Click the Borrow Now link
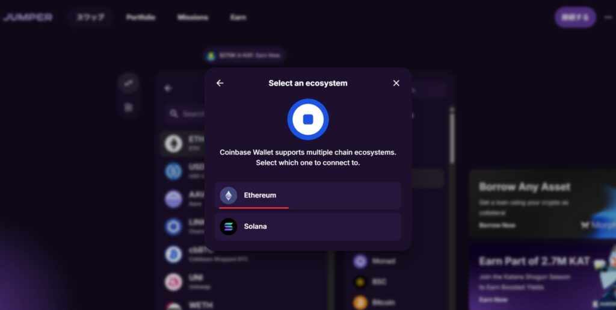The image size is (616, 310). (496, 225)
